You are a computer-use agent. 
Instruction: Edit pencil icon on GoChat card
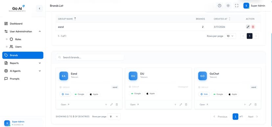click(250, 104)
